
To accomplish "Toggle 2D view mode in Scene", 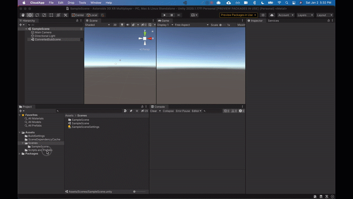I will click(115, 25).
